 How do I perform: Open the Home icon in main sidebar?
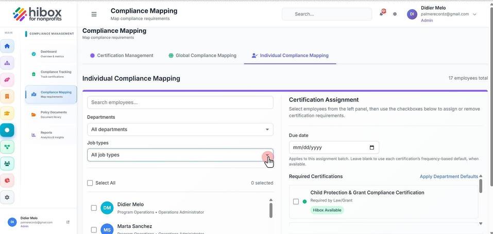coord(7,46)
